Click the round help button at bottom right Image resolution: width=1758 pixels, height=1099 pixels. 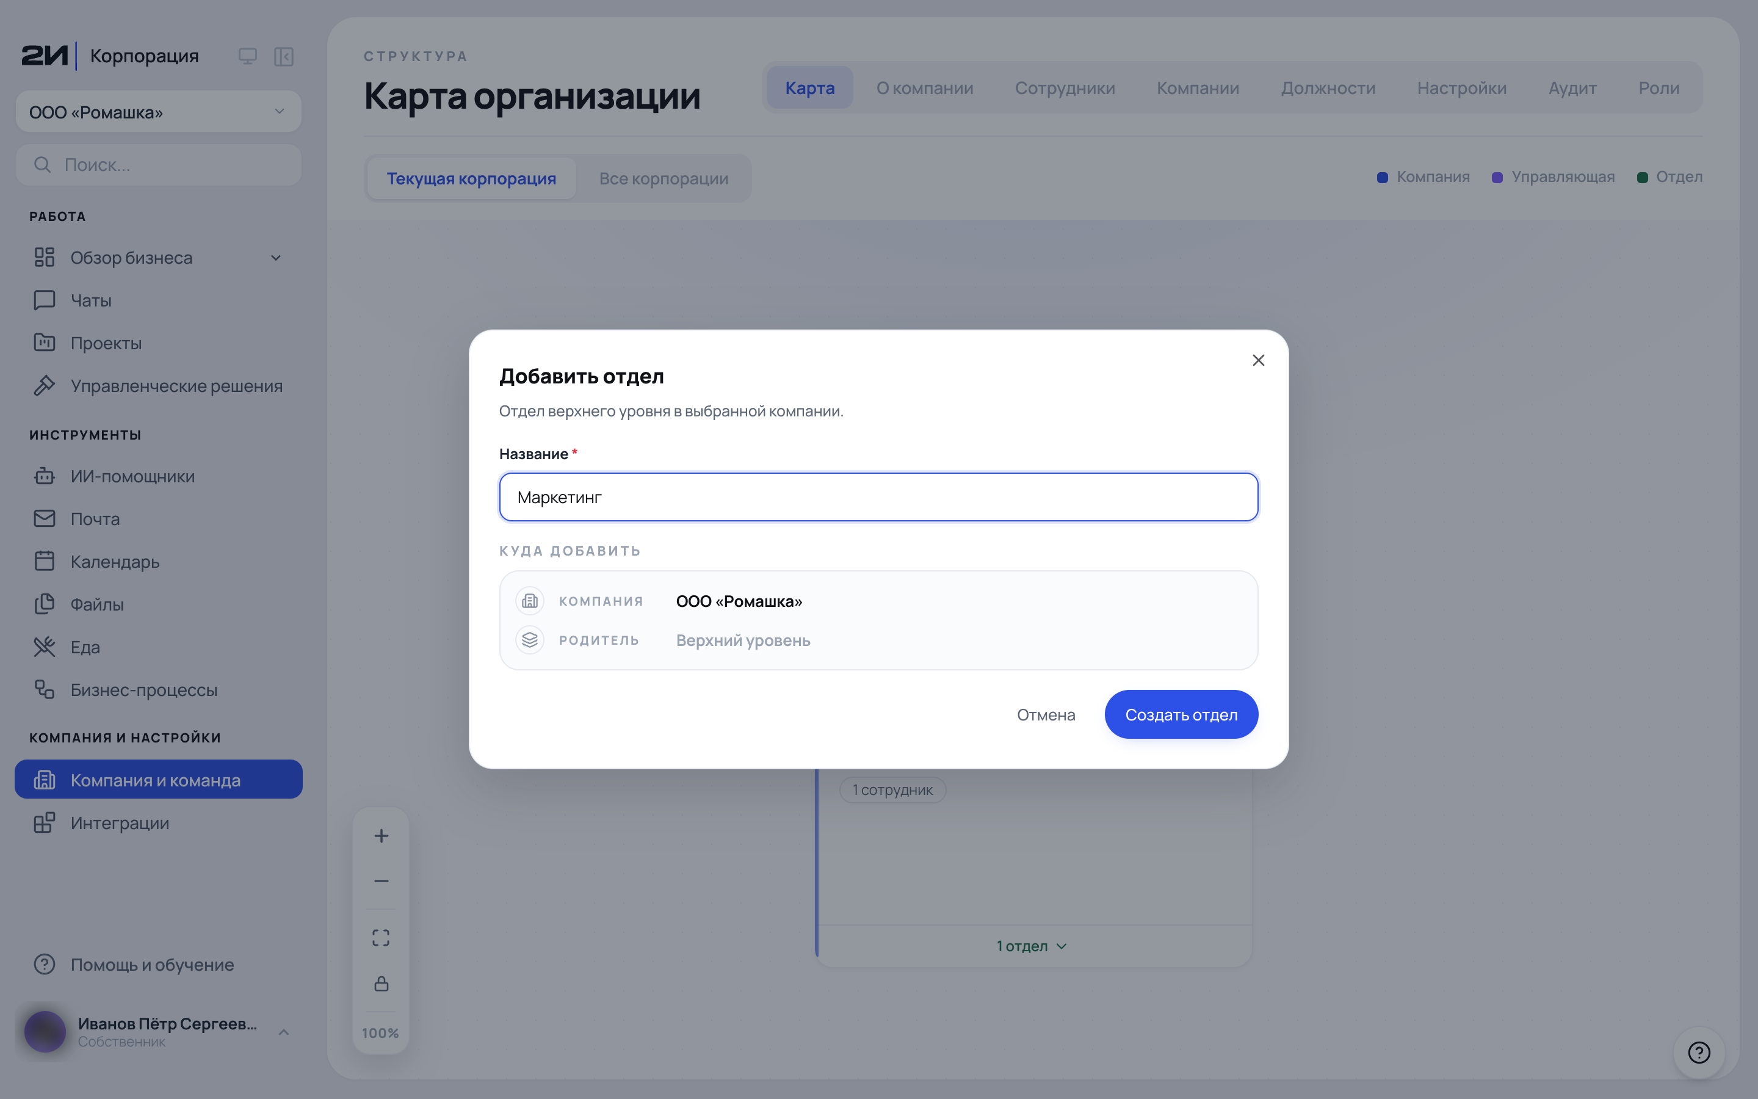[x=1699, y=1052]
